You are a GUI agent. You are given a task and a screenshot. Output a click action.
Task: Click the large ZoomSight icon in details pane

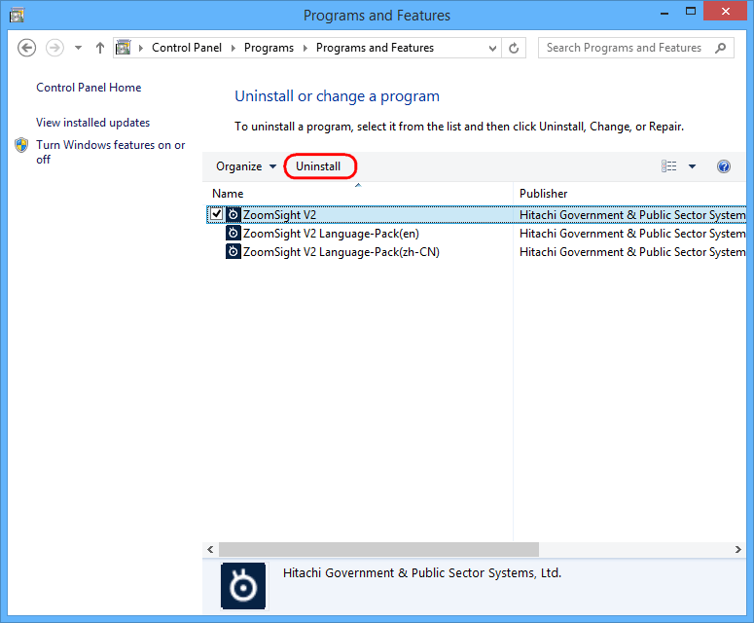243,586
